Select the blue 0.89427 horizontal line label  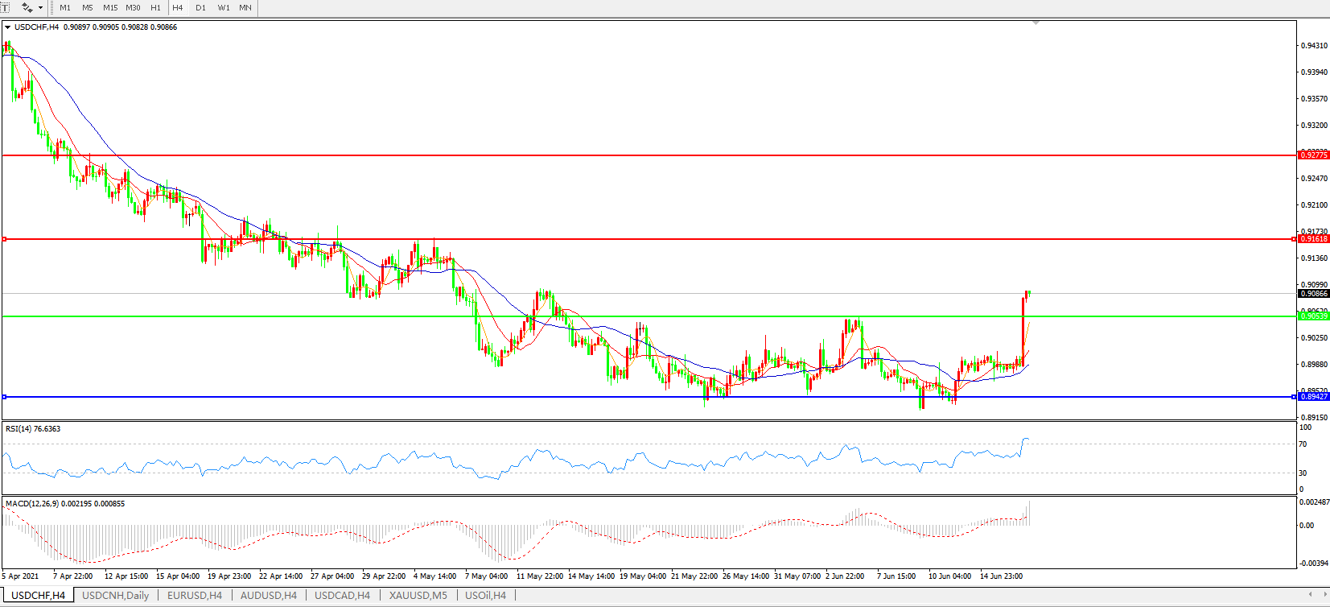pyautogui.click(x=1313, y=397)
